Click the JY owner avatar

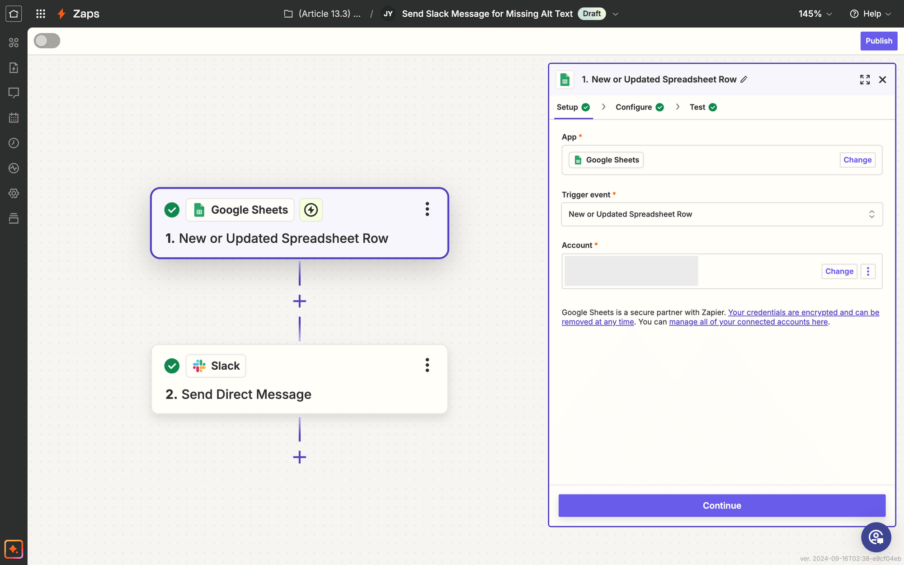click(388, 14)
